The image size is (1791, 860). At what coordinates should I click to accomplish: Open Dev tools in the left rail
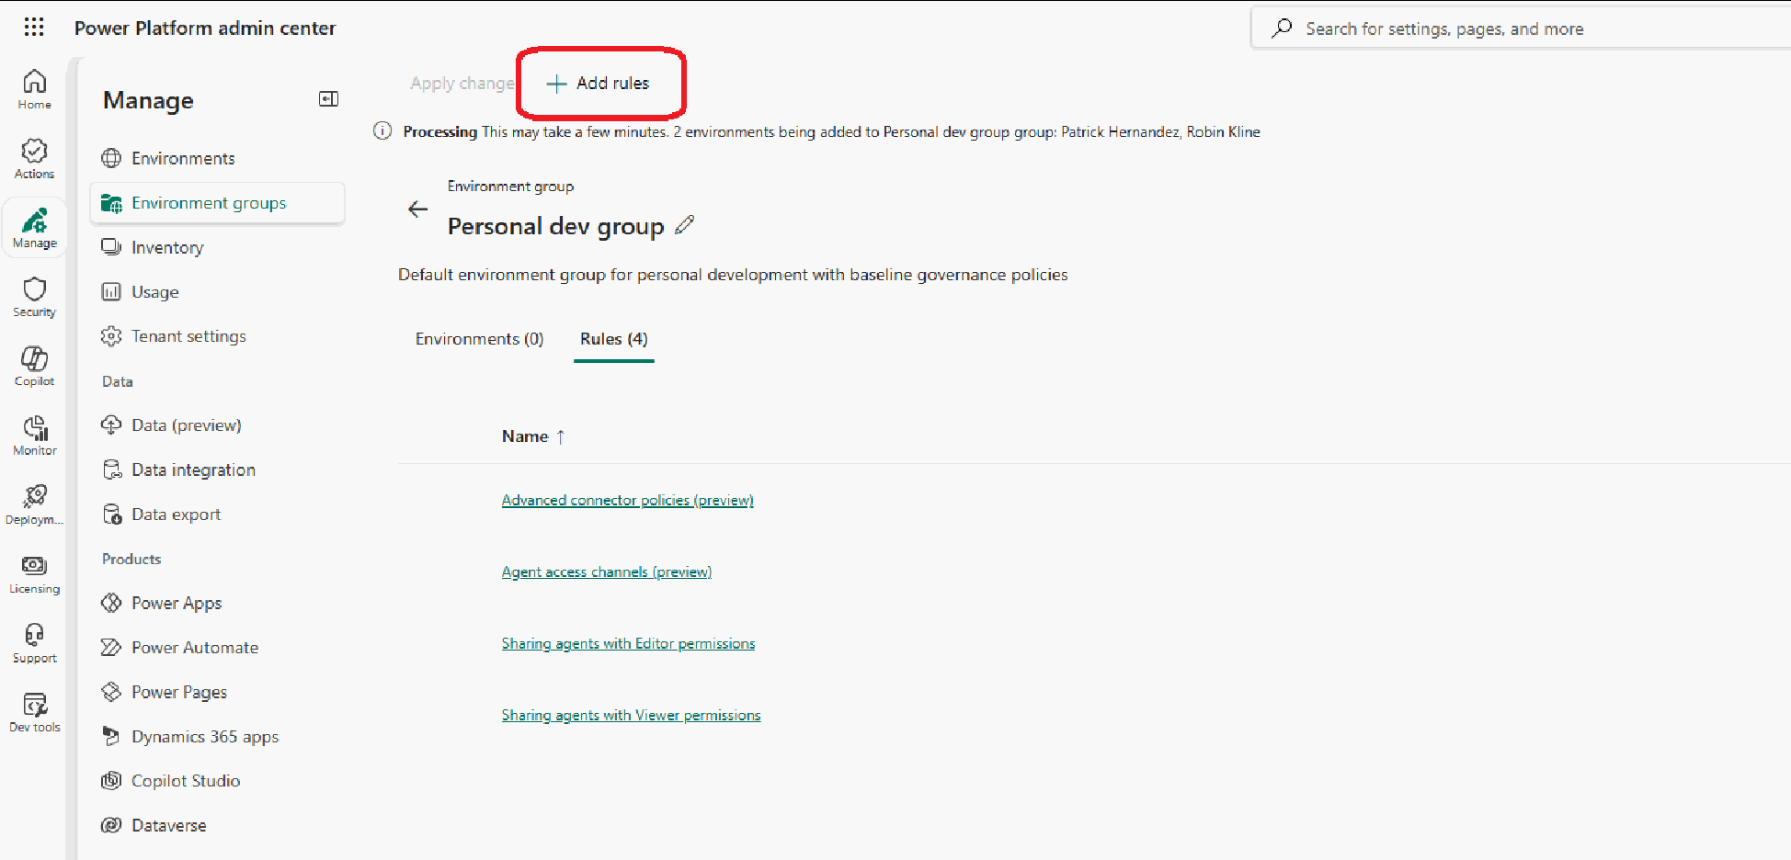pos(34,712)
